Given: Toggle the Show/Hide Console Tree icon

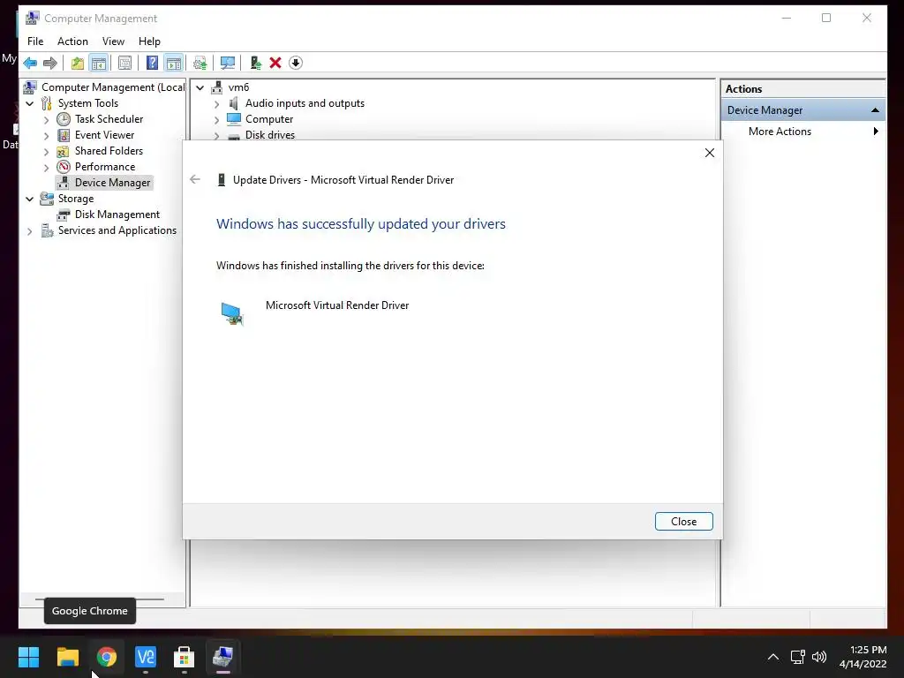Looking at the screenshot, I should tap(99, 63).
